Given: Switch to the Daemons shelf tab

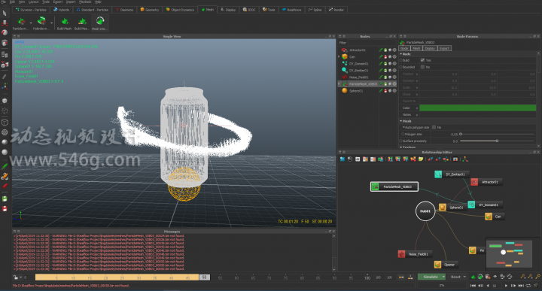Looking at the screenshot, I should click(x=124, y=10).
